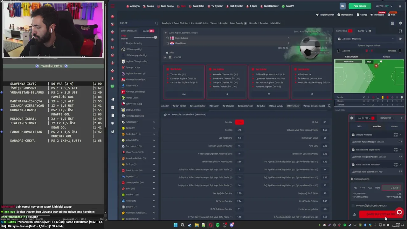Open the bet calculator icon
This screenshot has width=407, height=229.
pyautogui.click(x=392, y=23)
